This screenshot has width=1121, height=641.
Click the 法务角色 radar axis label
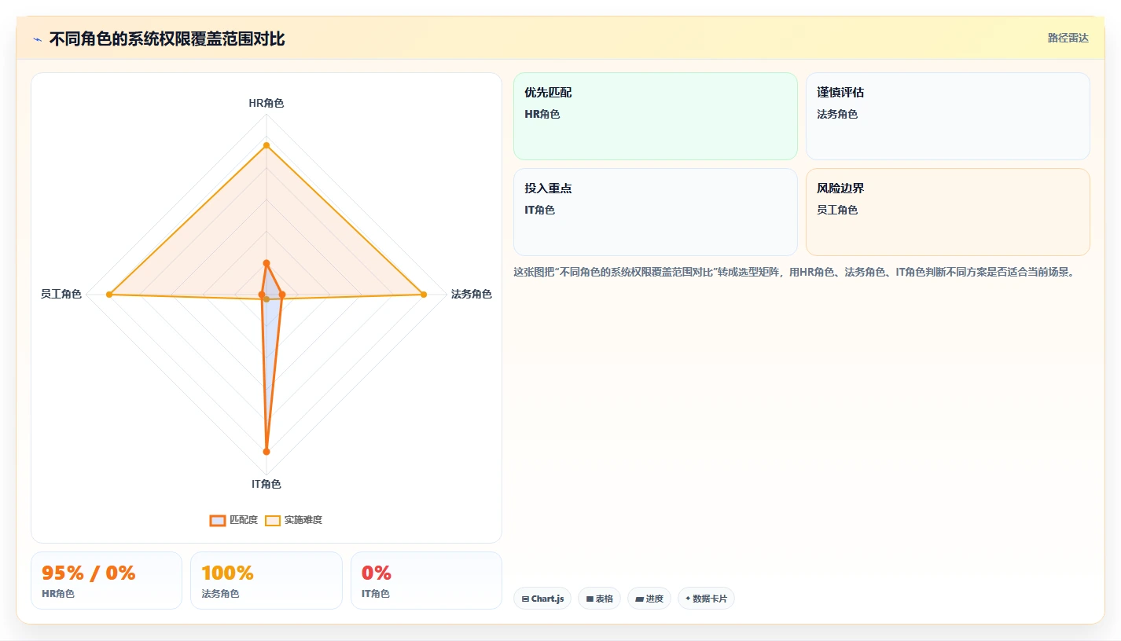(x=472, y=295)
